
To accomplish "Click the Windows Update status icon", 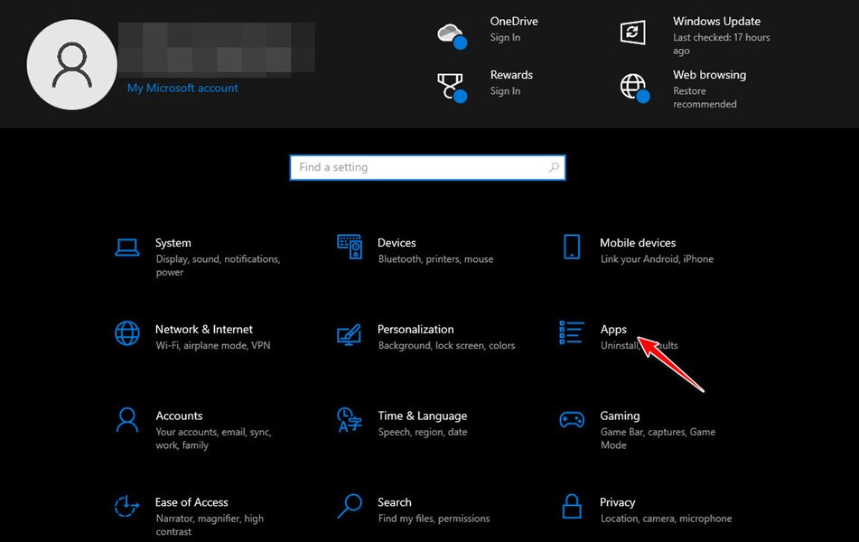I will click(633, 33).
